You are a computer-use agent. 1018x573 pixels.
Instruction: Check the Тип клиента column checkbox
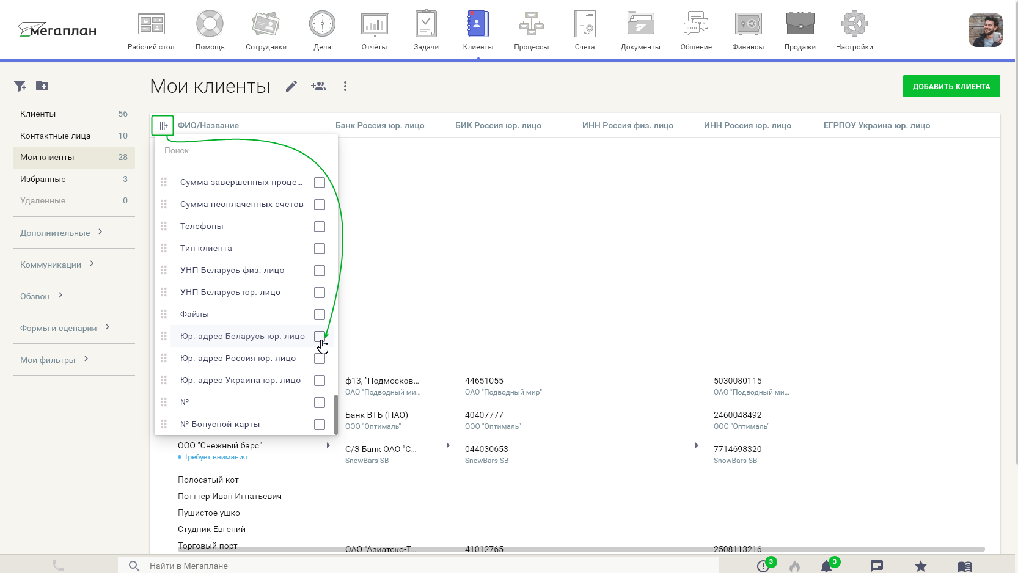(320, 249)
